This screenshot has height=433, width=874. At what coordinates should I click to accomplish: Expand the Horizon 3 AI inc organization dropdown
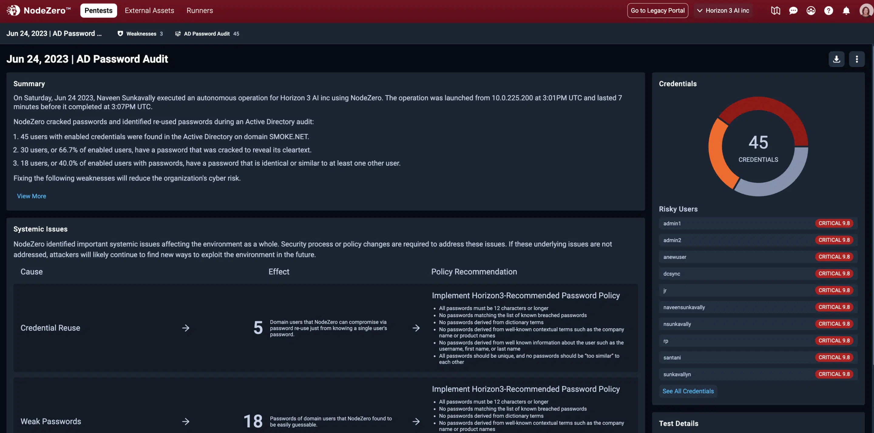(723, 11)
